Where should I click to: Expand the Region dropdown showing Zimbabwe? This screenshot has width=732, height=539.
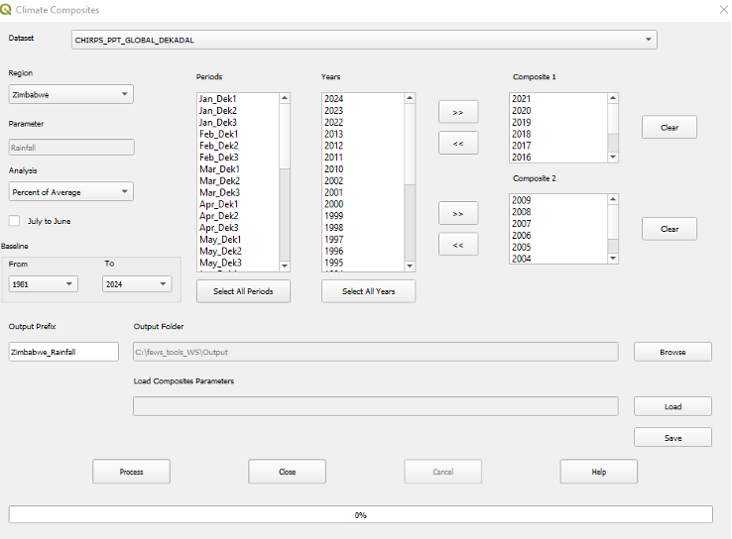click(70, 94)
